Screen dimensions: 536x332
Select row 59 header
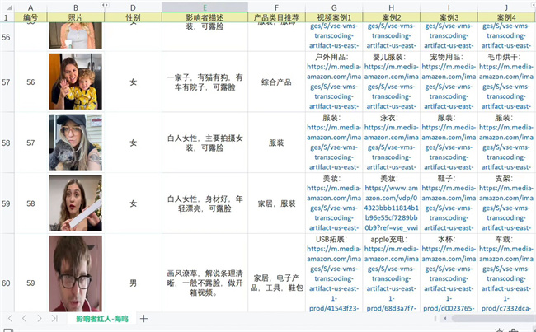pos(7,203)
